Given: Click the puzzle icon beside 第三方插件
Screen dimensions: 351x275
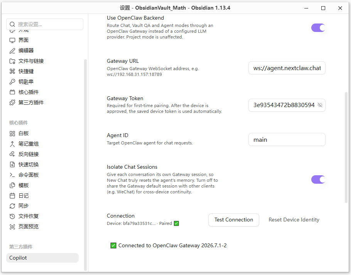Looking at the screenshot, I should click(12, 102).
